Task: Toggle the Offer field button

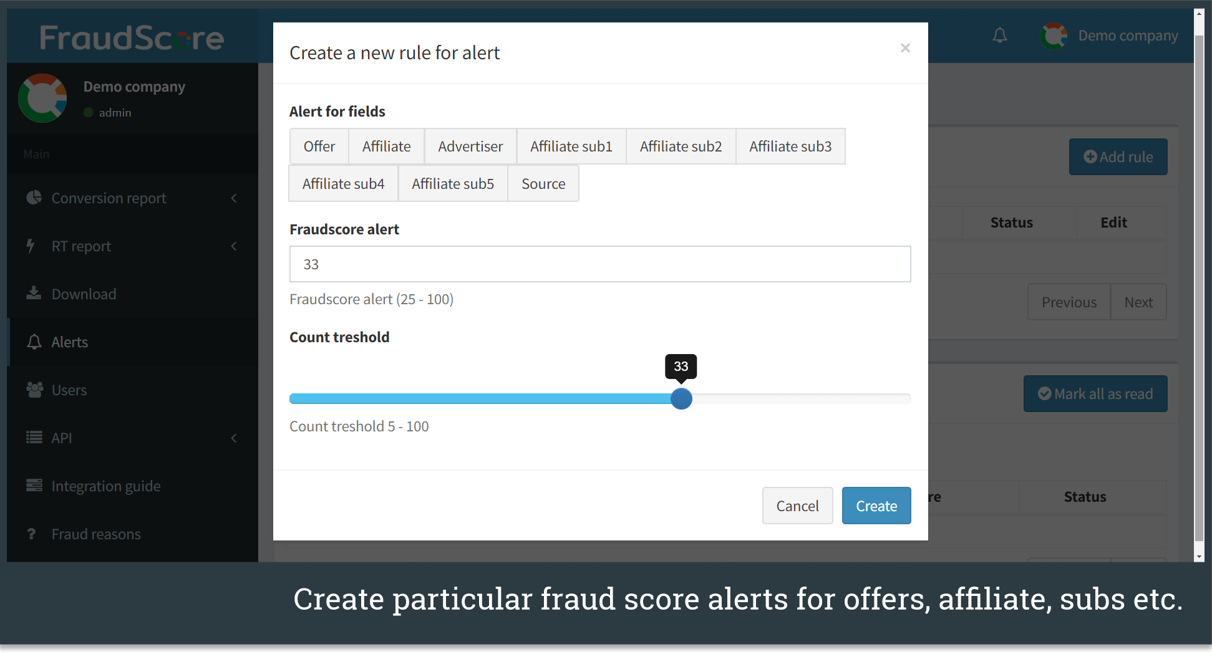Action: (x=319, y=146)
